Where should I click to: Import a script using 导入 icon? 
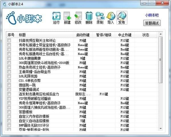111,18
